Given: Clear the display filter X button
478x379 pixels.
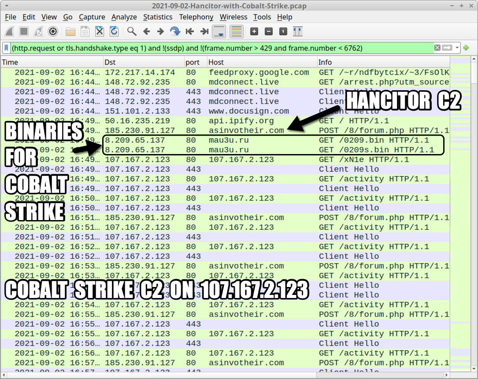Looking at the screenshot, I should pos(437,48).
